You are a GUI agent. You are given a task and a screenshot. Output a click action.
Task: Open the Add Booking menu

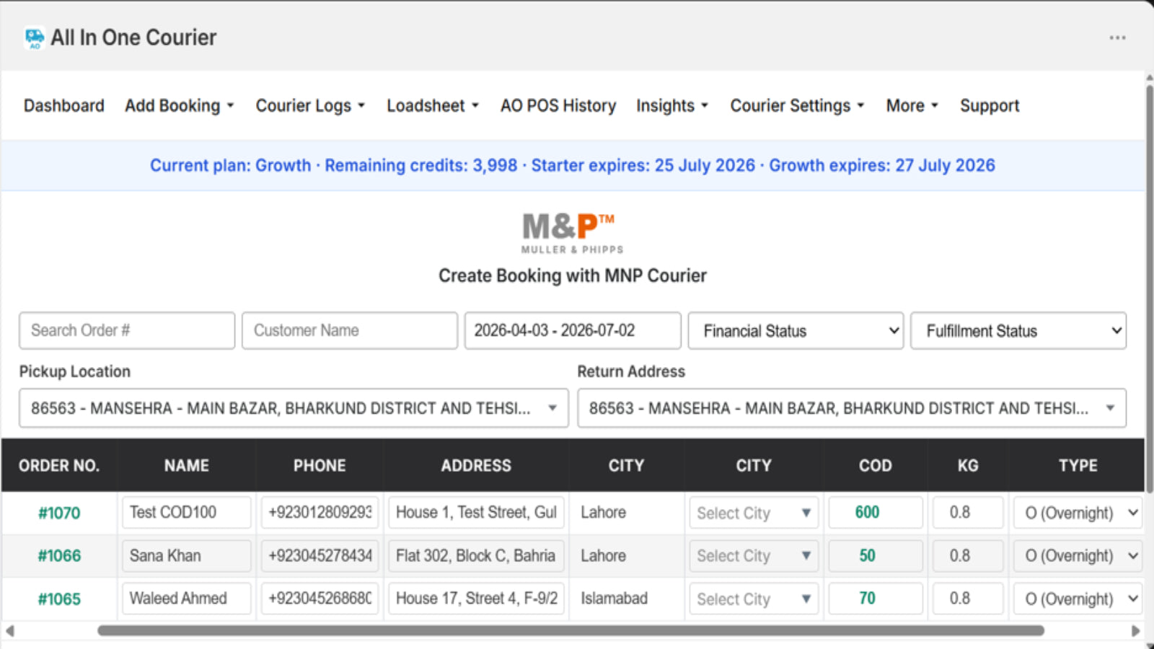[180, 106]
